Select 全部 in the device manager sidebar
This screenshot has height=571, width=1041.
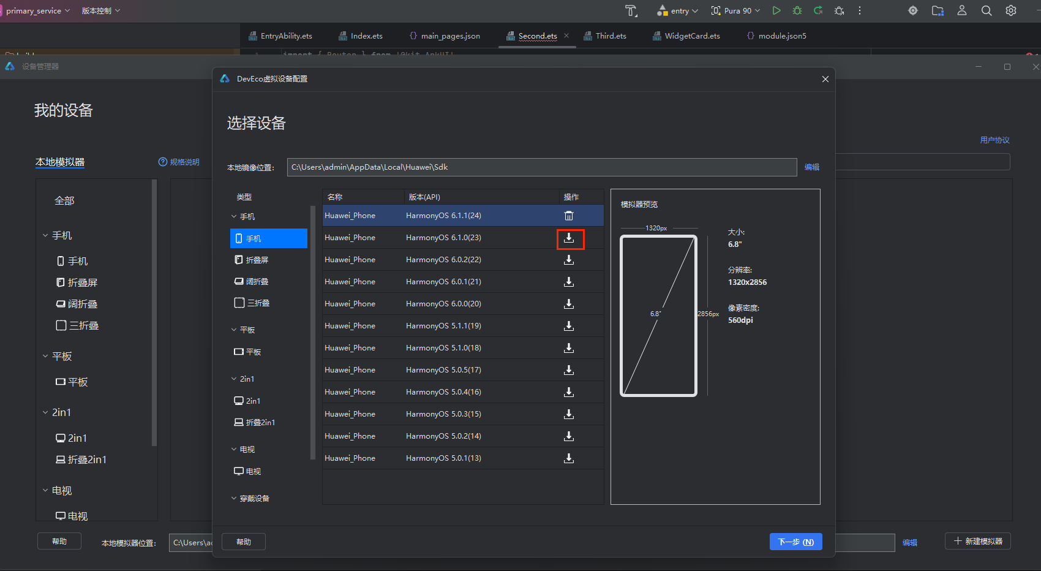[x=64, y=200]
